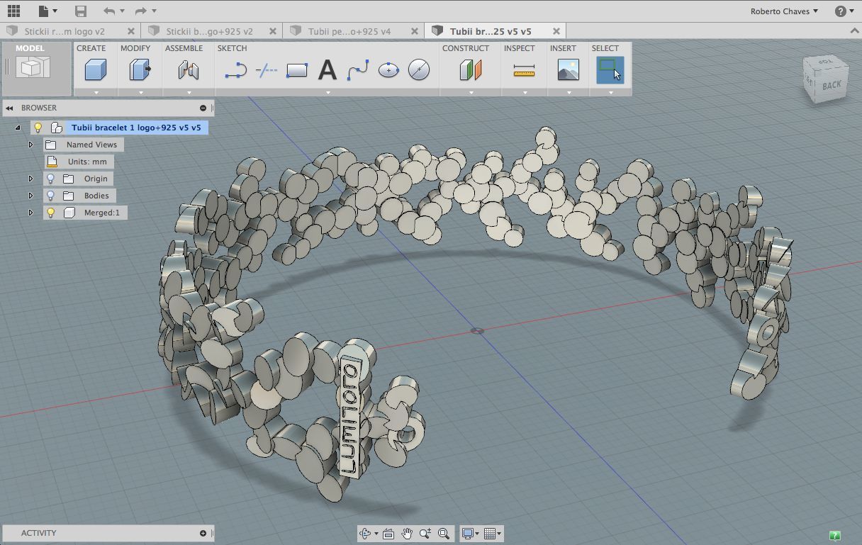This screenshot has width=862, height=545.
Task: Select the sketch Rectangle tool icon
Action: tap(296, 70)
